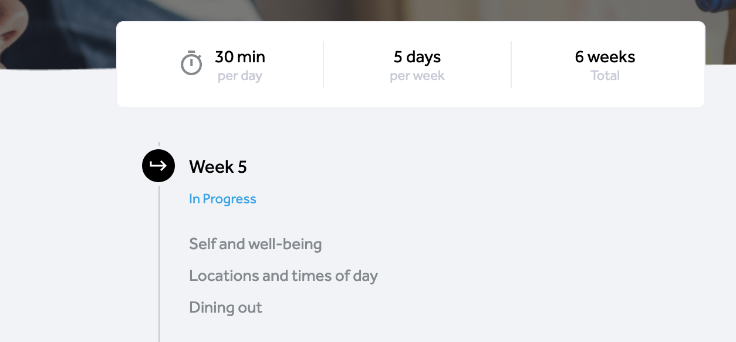Click the Total label under 6 weeks
The height and width of the screenshot is (342, 736).
pyautogui.click(x=605, y=76)
